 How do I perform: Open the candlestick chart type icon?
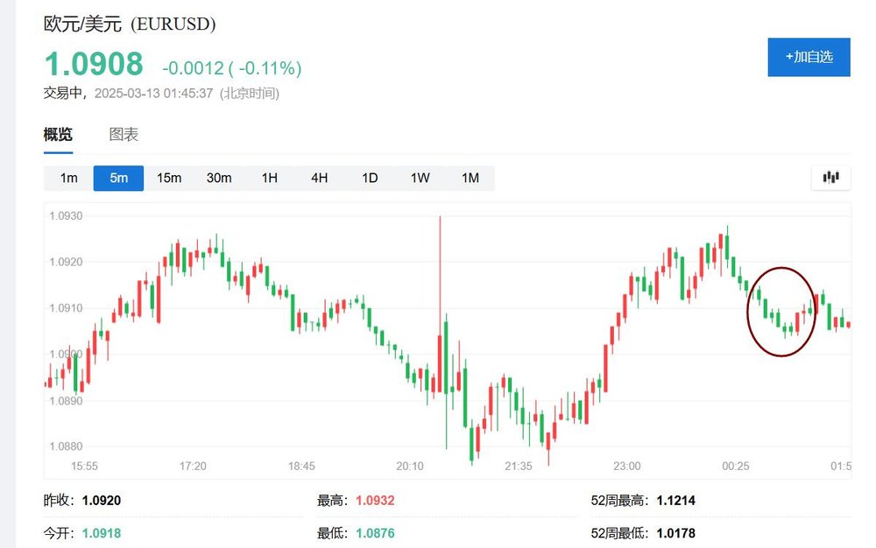click(830, 178)
